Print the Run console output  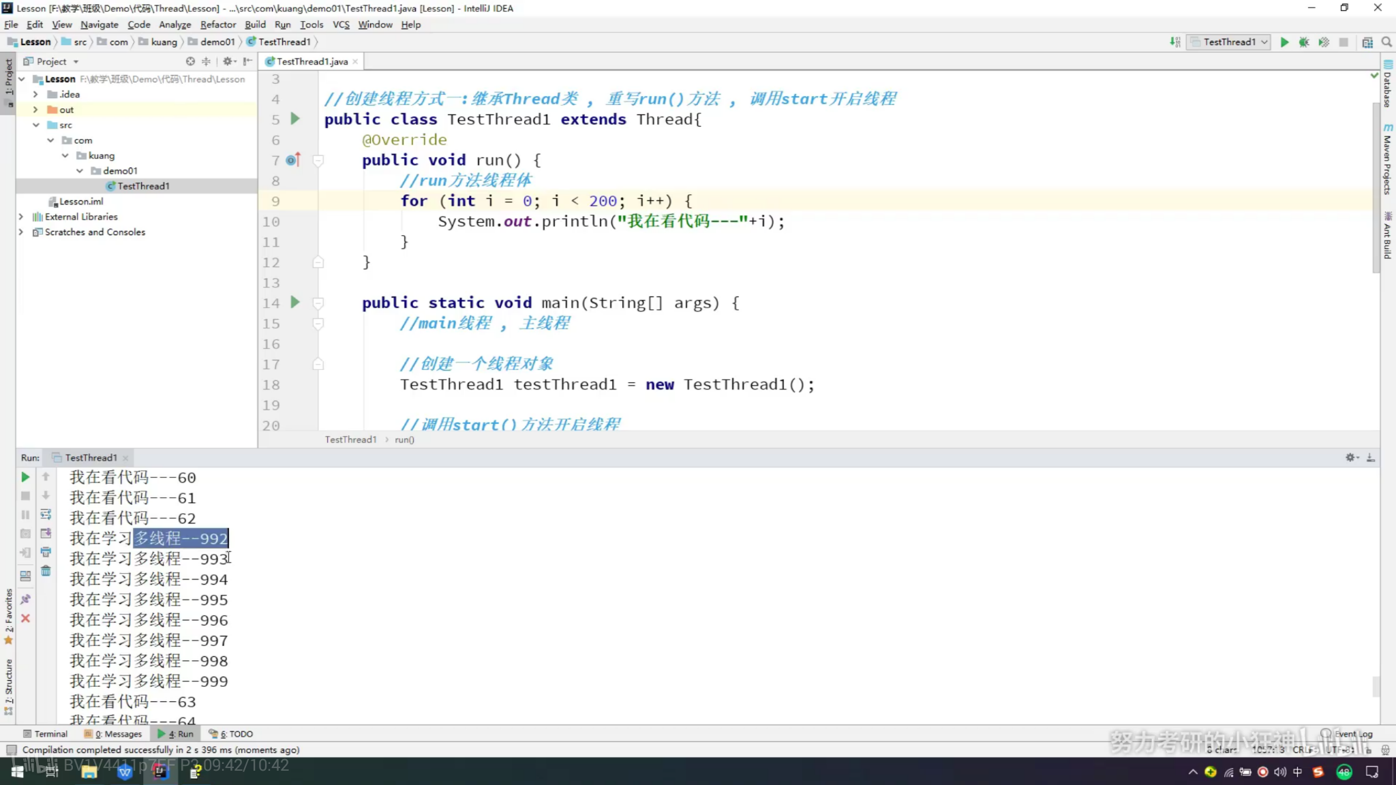point(46,552)
